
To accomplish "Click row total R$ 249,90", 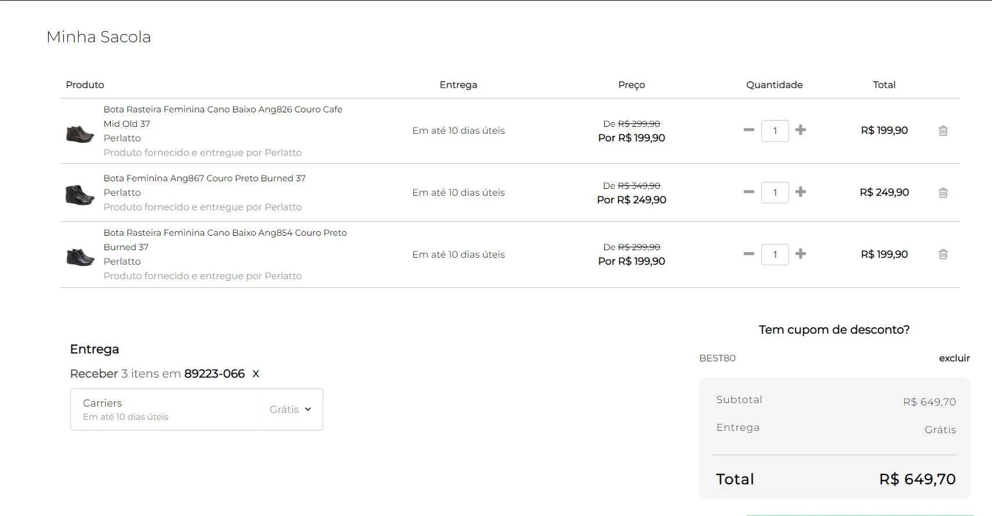I will (x=884, y=192).
